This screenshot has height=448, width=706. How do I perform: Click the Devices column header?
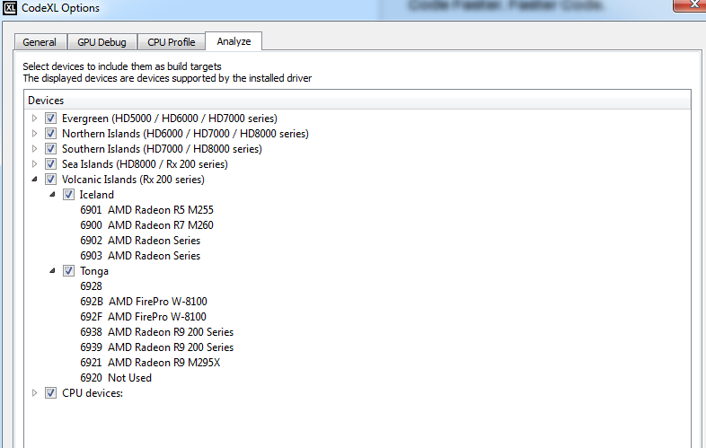(357, 100)
